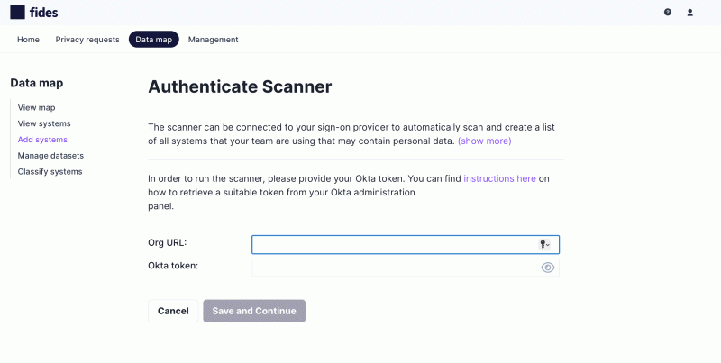Click the fides logo icon
Image resolution: width=721 pixels, height=363 pixels.
click(x=17, y=13)
